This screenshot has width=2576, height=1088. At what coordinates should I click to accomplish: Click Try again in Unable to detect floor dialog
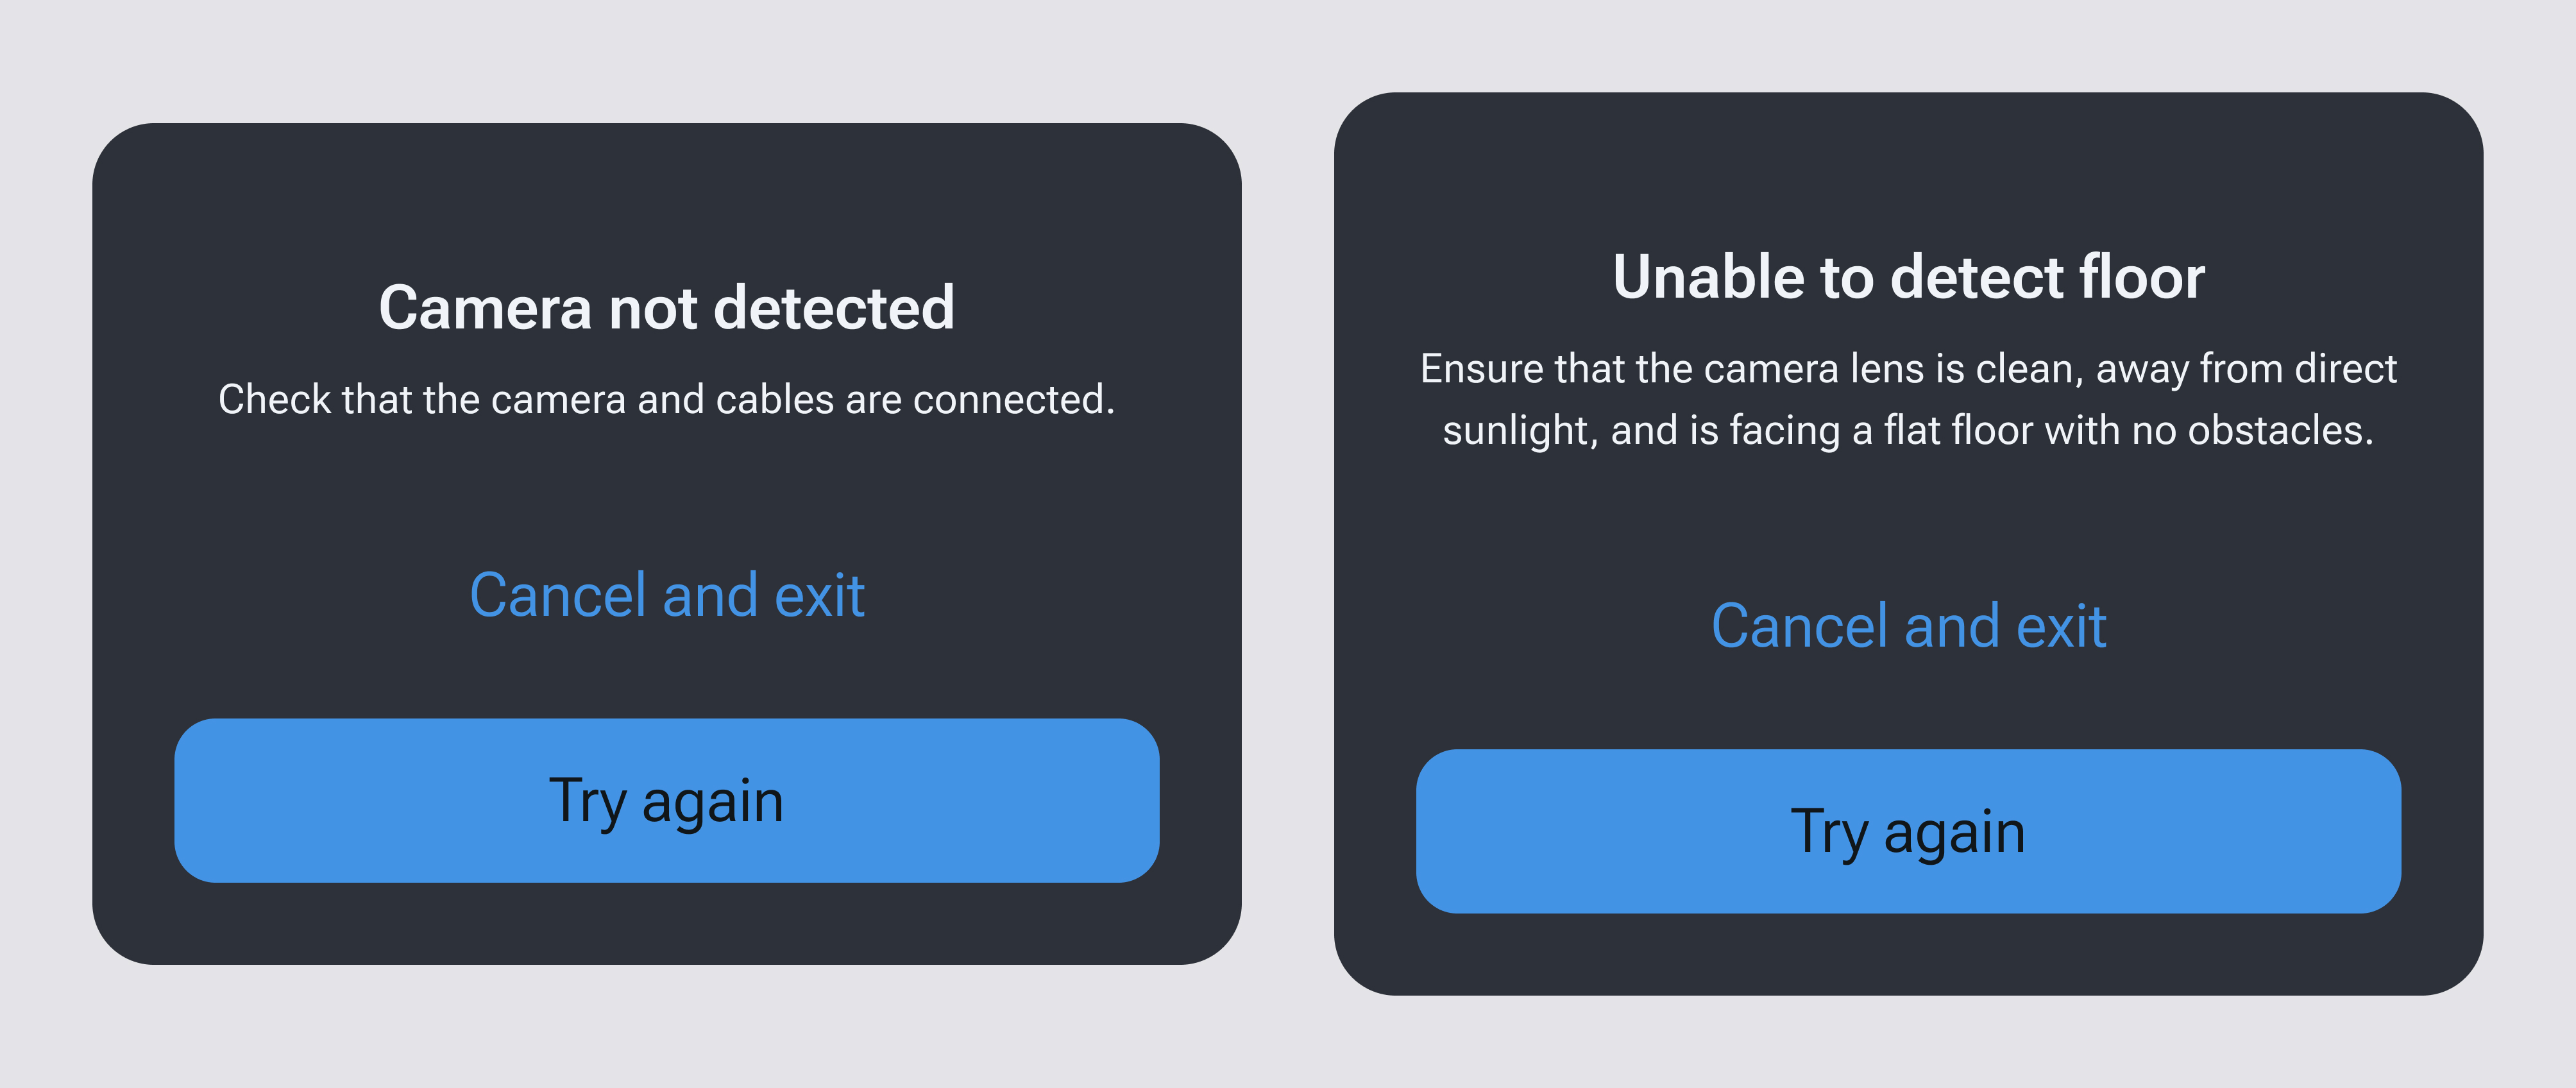(1908, 831)
